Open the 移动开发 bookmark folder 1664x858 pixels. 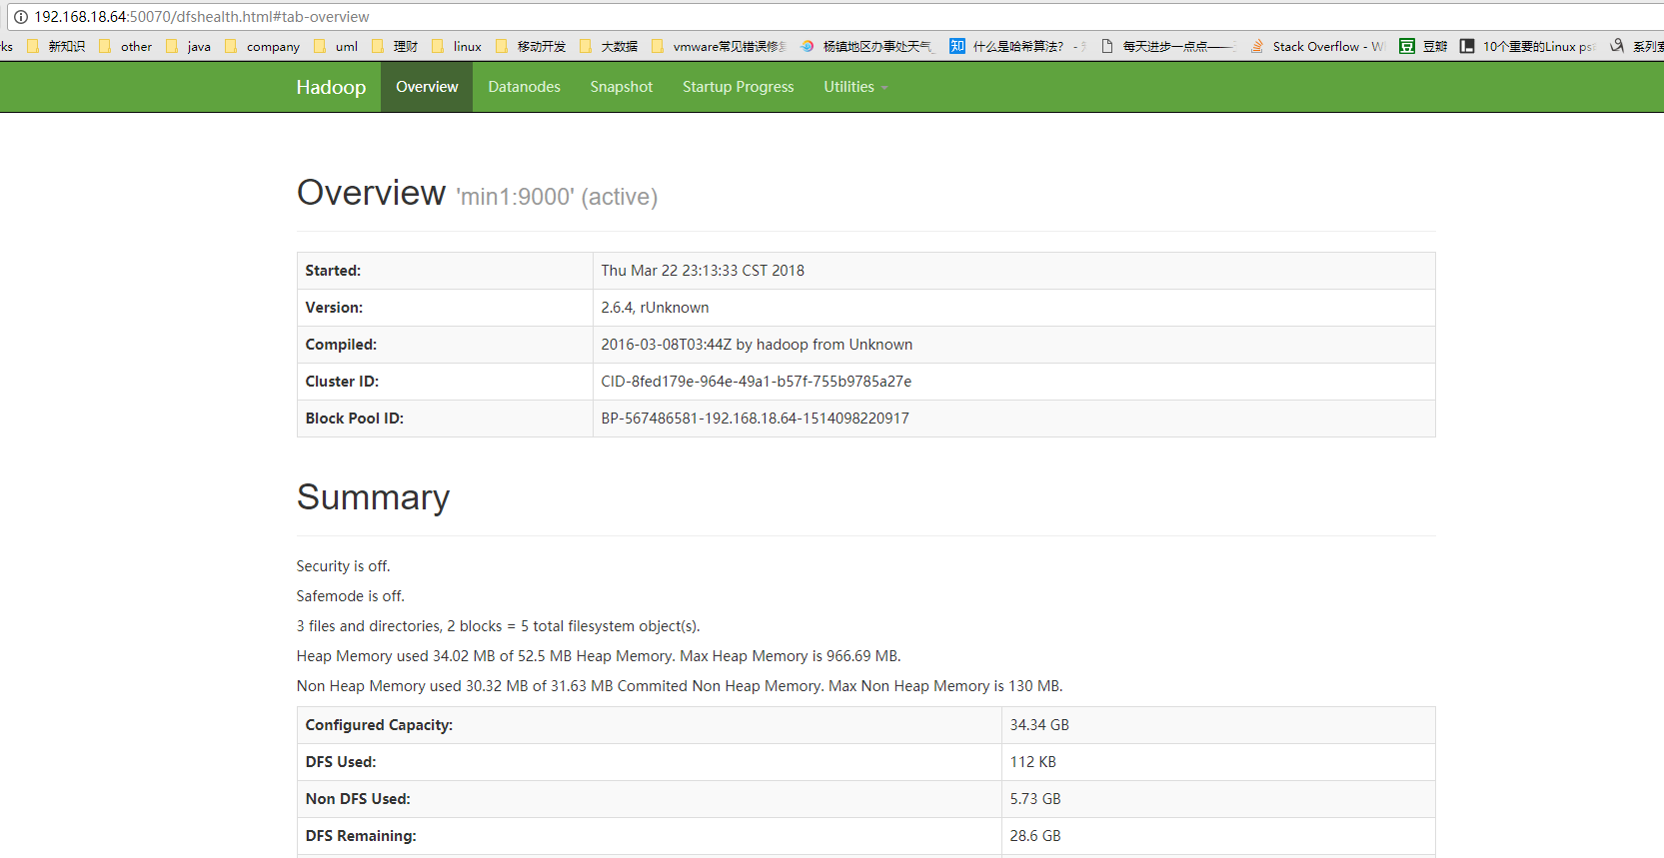click(x=531, y=46)
